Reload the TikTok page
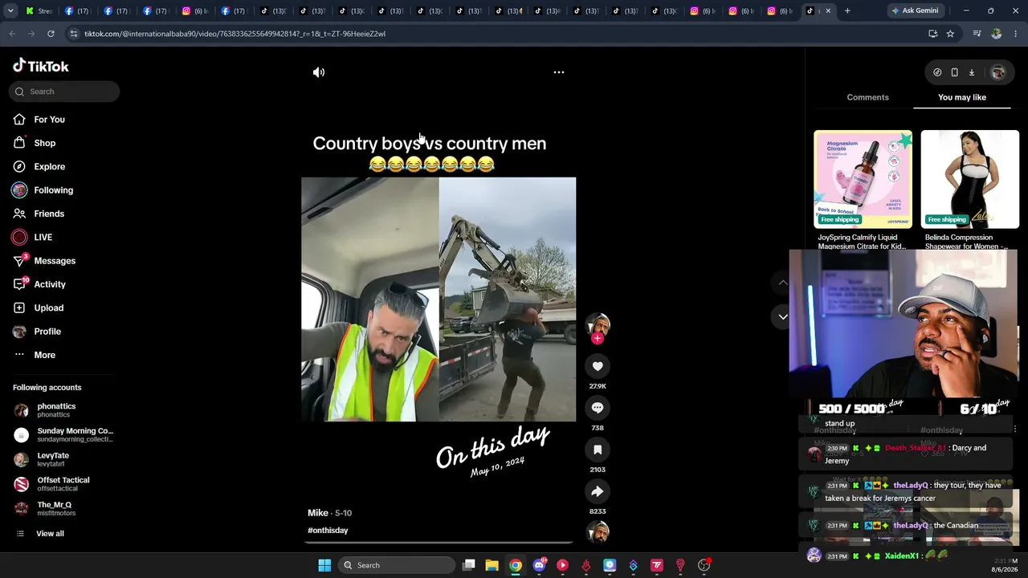Viewport: 1028px width, 578px height. tap(51, 34)
